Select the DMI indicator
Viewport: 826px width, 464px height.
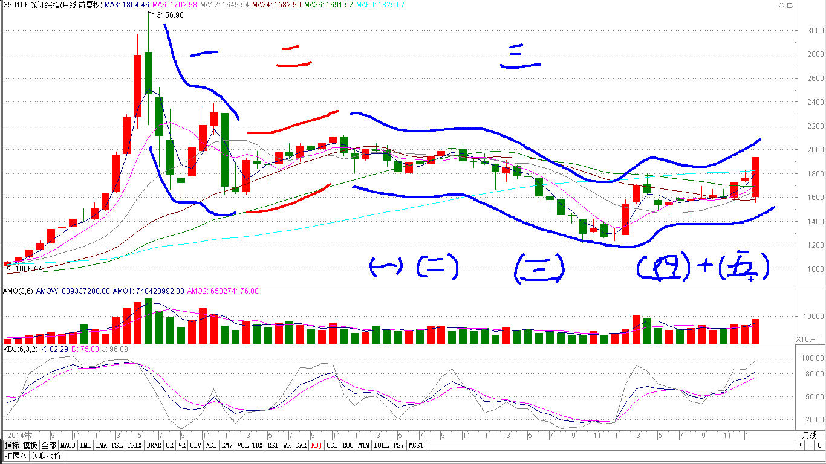[85, 445]
